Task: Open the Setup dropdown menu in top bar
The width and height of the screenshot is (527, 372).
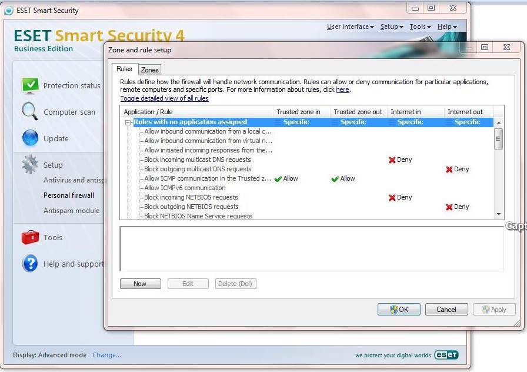Action: 392,26
